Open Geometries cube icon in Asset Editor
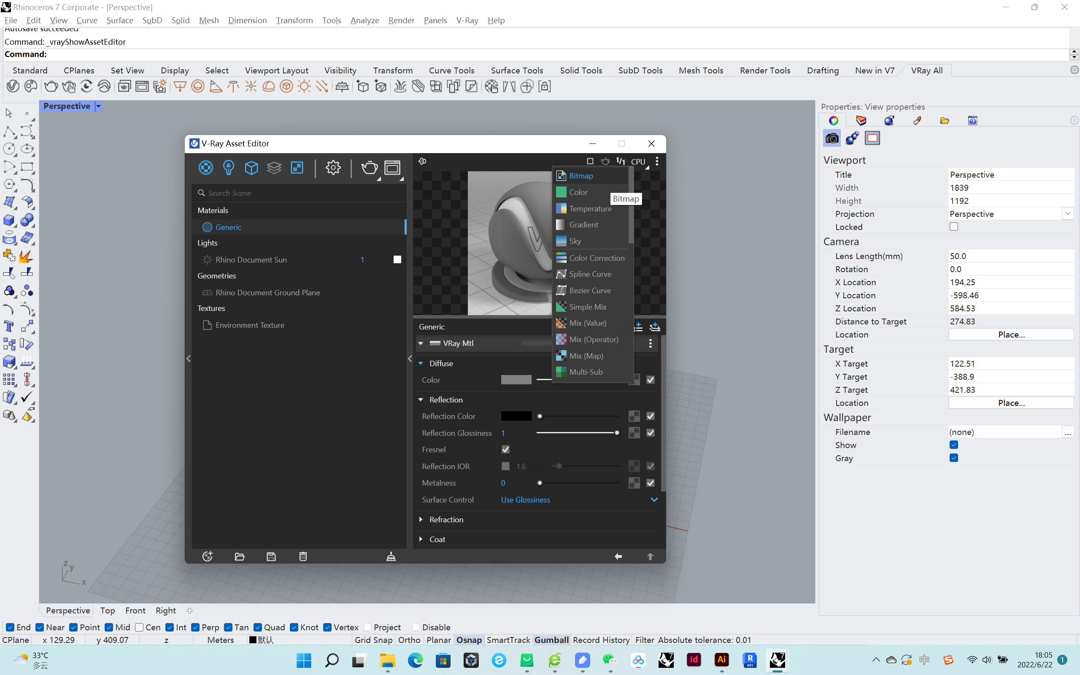This screenshot has width=1080, height=675. 251,168
